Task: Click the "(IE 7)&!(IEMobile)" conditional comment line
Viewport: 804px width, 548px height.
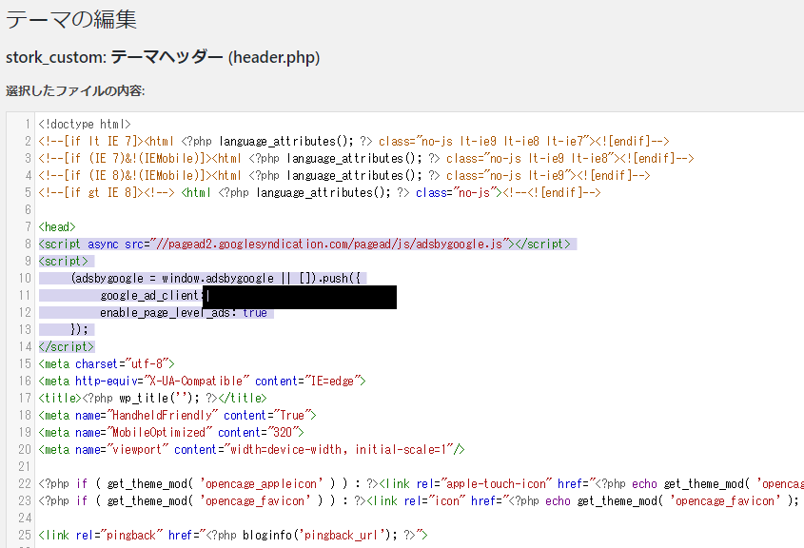Action: 366,158
